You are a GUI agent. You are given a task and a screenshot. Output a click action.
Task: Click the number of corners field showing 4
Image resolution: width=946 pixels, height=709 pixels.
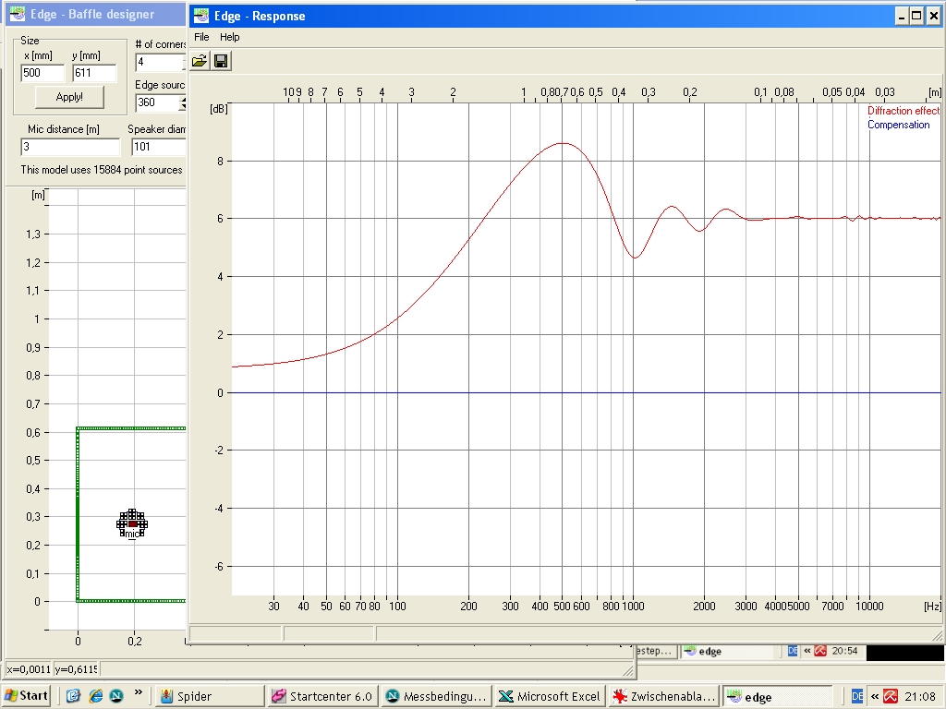click(160, 62)
